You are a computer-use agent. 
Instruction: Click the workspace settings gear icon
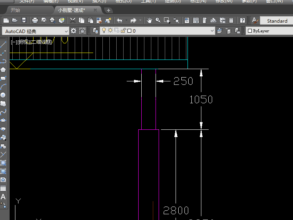(74, 31)
